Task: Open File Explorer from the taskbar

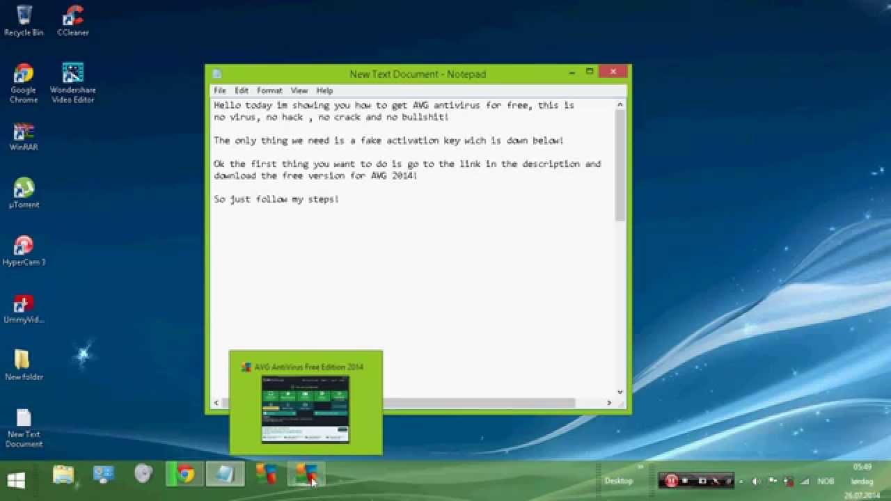Action: point(63,475)
